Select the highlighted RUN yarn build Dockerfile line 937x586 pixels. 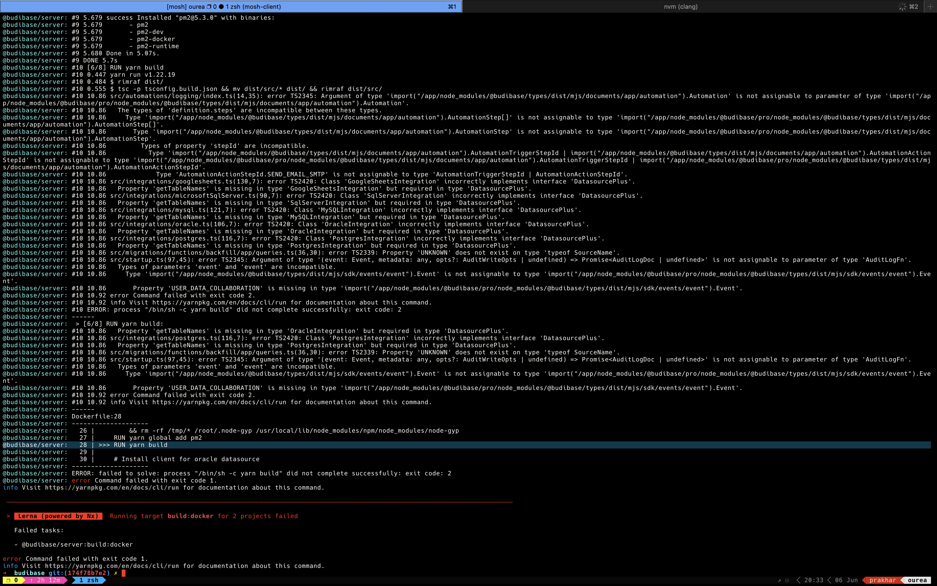click(139, 445)
